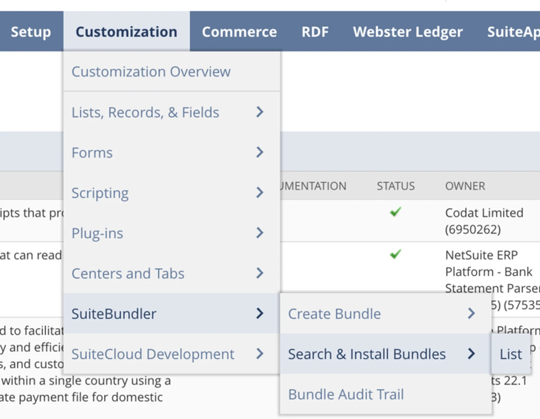The image size is (540, 419).
Task: Click the NetSuite ERP Platform owner cell
Action: click(x=493, y=280)
